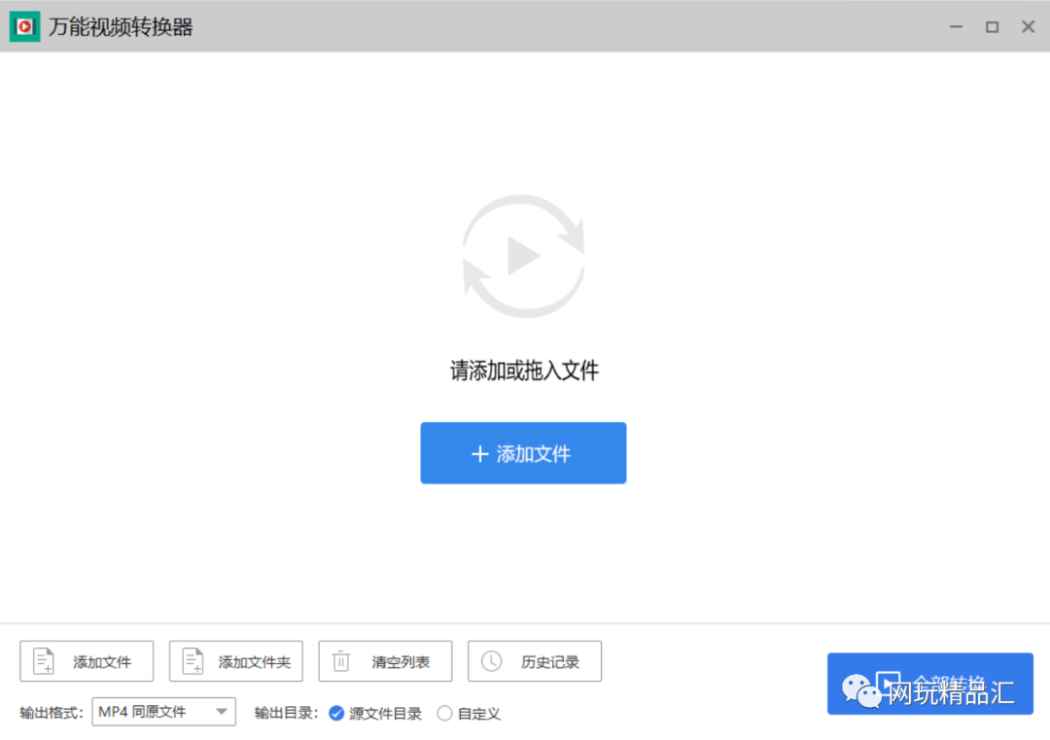Click the 万能视频转换器 app logo icon

coord(24,27)
